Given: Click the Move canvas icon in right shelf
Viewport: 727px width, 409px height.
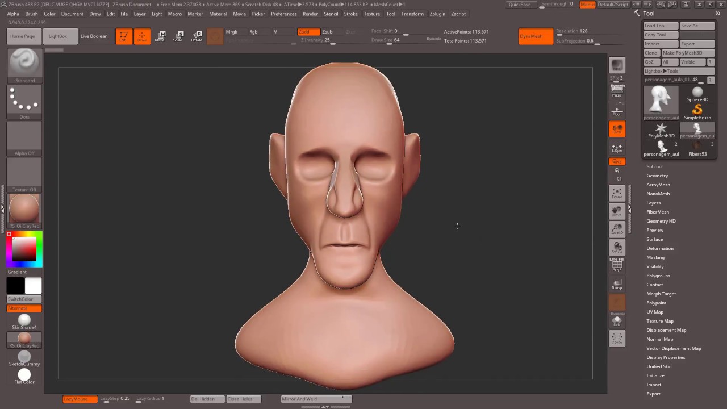Looking at the screenshot, I should tap(617, 211).
